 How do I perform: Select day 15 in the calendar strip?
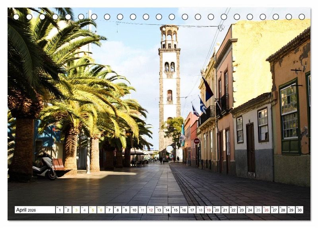point(175,210)
